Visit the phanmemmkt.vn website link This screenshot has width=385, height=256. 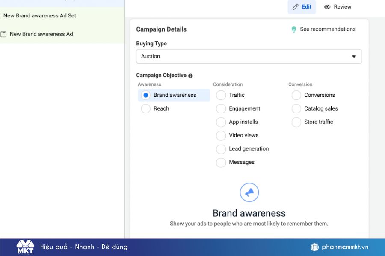click(x=345, y=247)
